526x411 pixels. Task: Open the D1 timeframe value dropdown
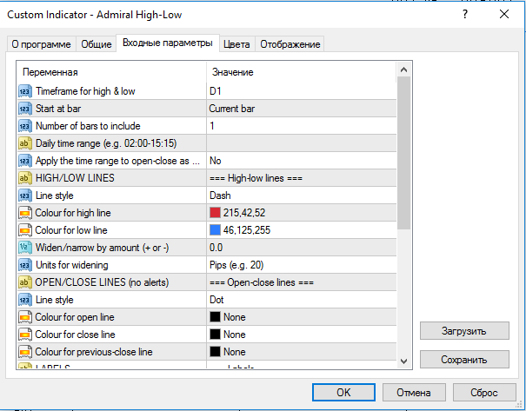(302, 91)
